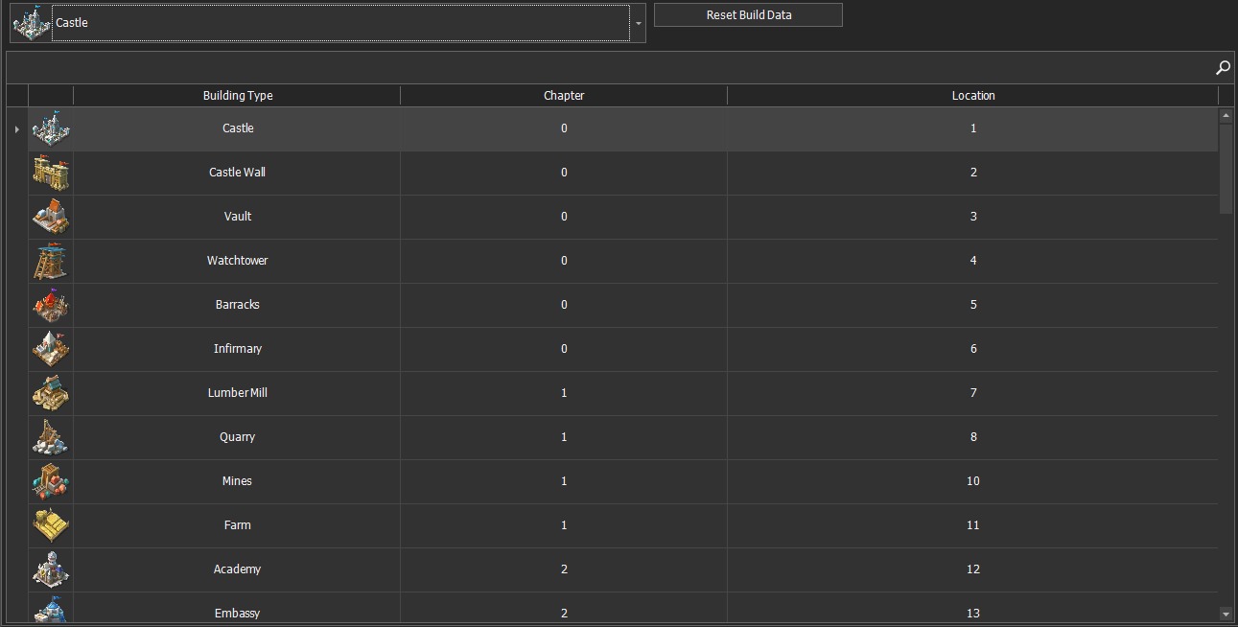Click Location cell 1 in Castle row
This screenshot has height=627, width=1238.
pos(973,128)
